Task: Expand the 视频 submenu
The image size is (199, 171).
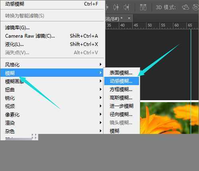Action: [52, 106]
